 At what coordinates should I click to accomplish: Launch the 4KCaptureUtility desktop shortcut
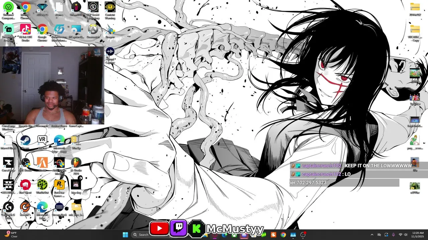[x=76, y=32]
